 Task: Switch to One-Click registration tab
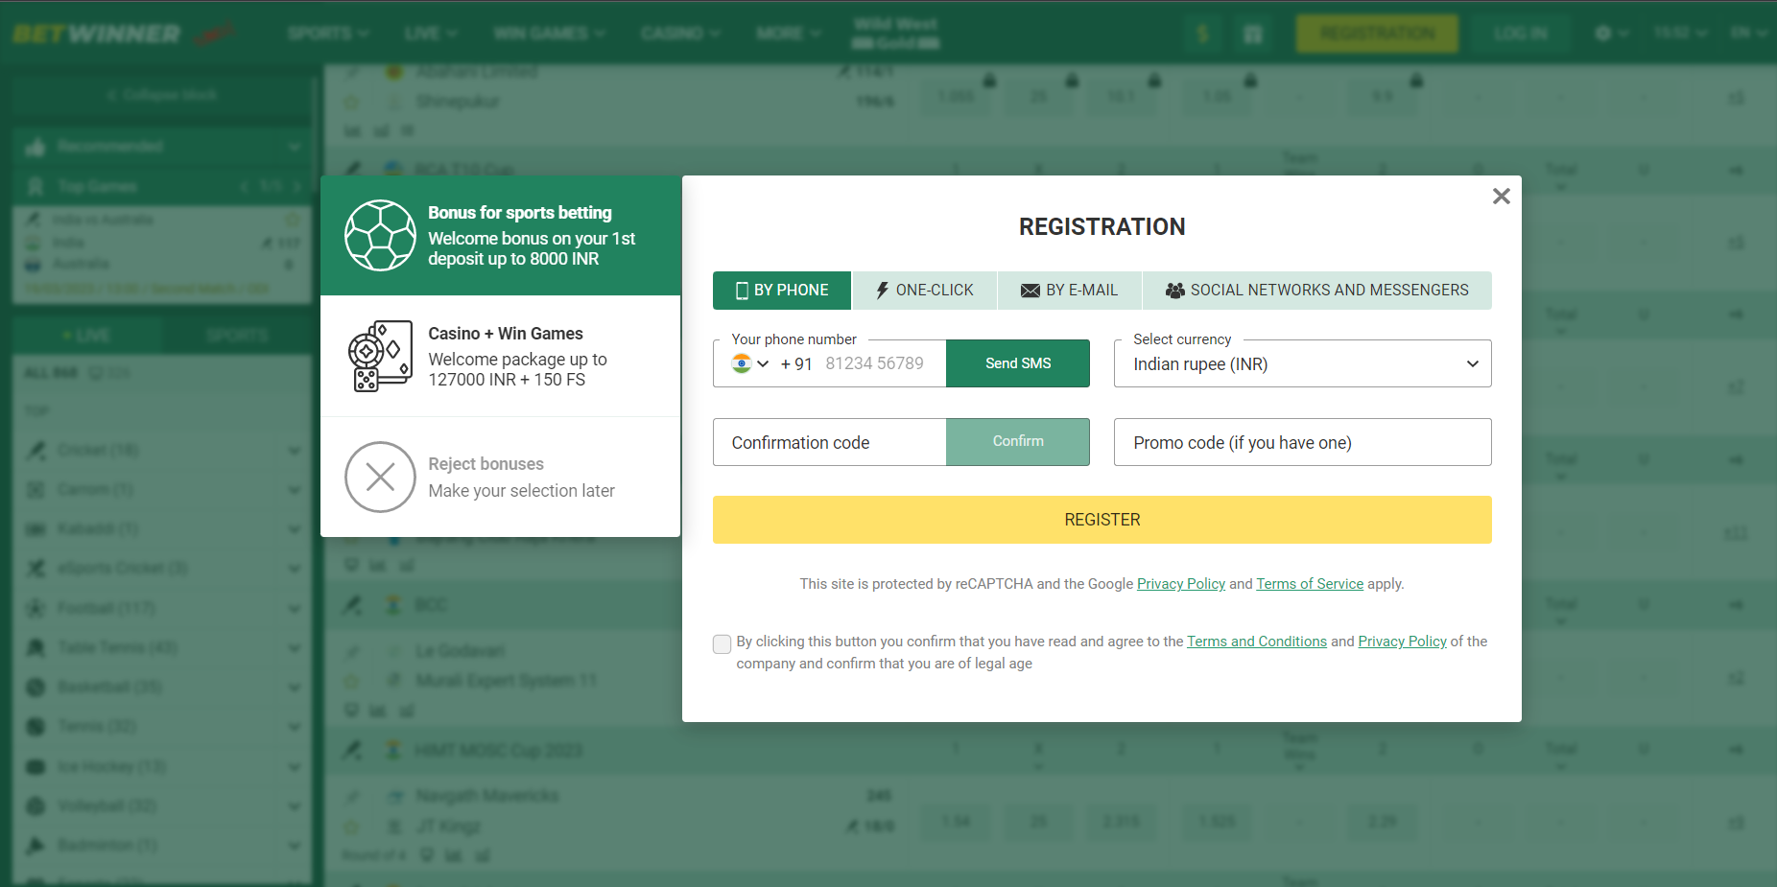[x=925, y=291]
